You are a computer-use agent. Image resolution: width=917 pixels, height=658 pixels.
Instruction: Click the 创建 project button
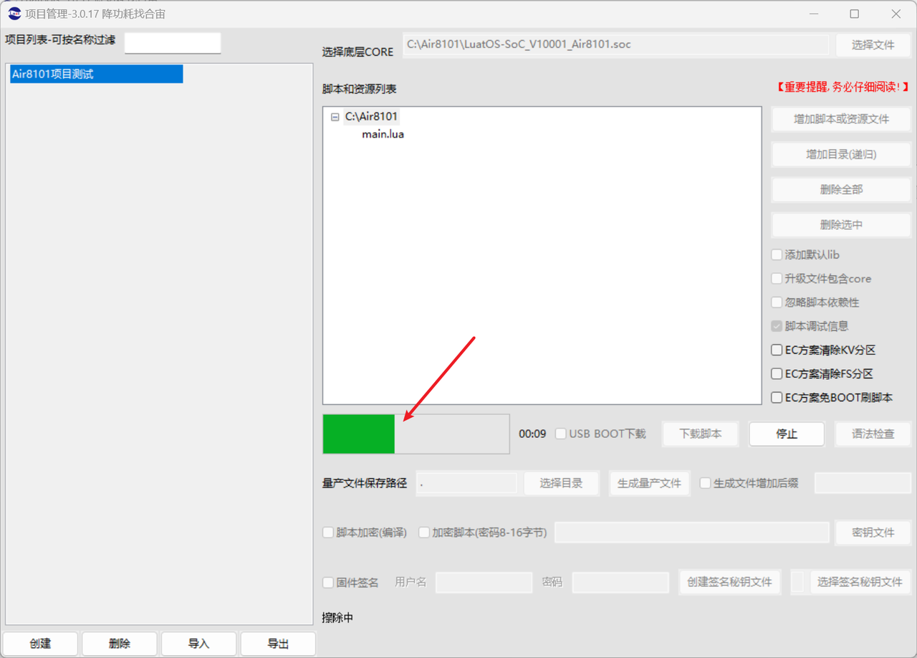pos(41,644)
